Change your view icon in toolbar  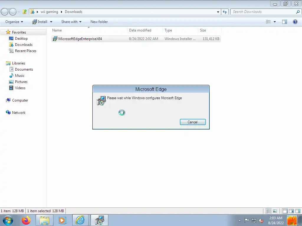pos(268,22)
